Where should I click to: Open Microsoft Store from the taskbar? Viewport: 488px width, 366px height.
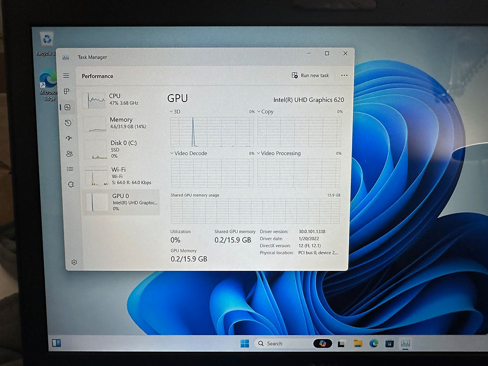pyautogui.click(x=389, y=344)
